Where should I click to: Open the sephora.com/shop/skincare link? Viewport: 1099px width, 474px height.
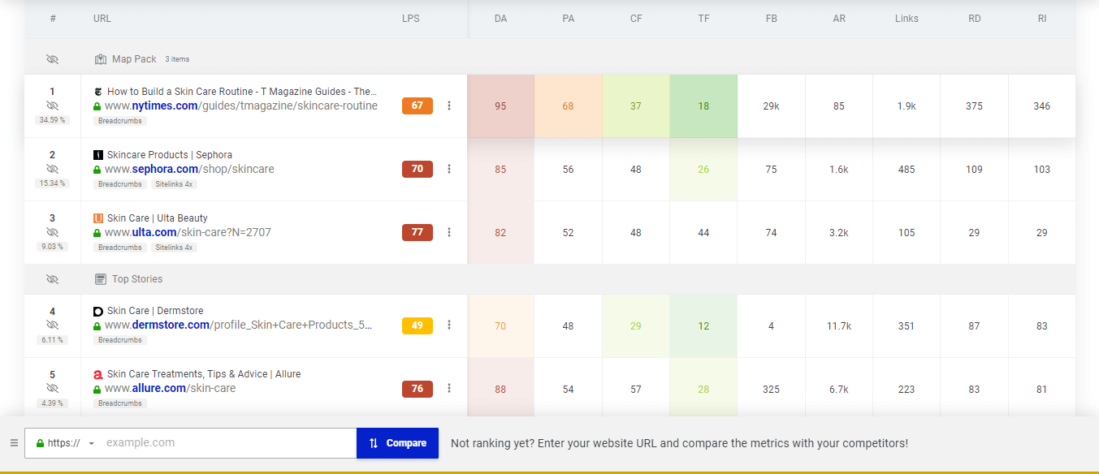[x=189, y=170]
